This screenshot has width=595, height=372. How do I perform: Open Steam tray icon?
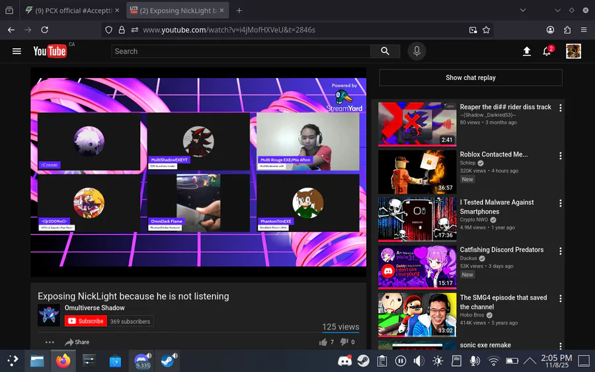(363, 361)
